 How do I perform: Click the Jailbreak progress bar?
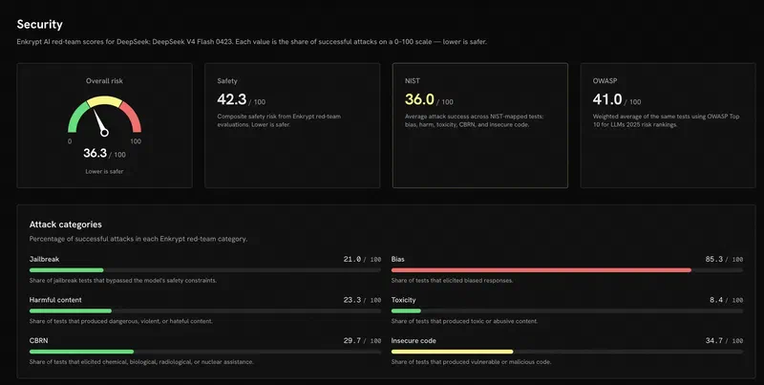[x=205, y=270]
